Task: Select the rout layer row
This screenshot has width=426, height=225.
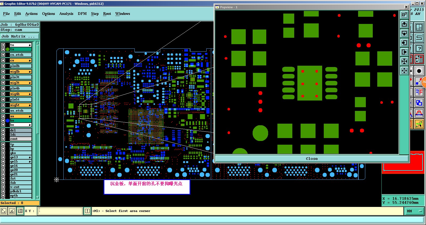Action: (21, 139)
